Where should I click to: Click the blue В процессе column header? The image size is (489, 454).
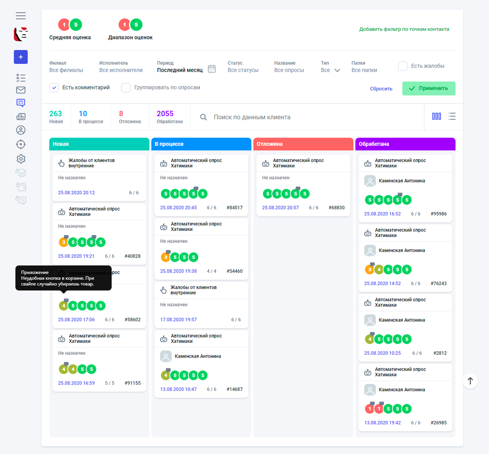201,144
